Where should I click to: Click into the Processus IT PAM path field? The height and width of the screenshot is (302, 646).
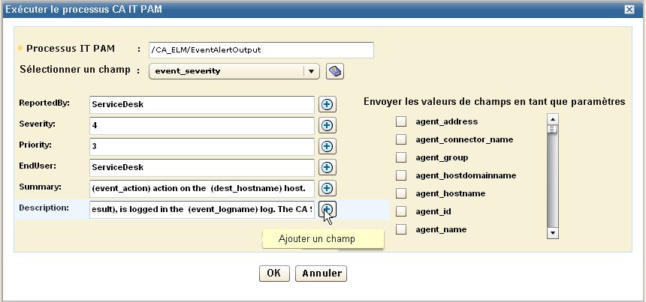261,49
